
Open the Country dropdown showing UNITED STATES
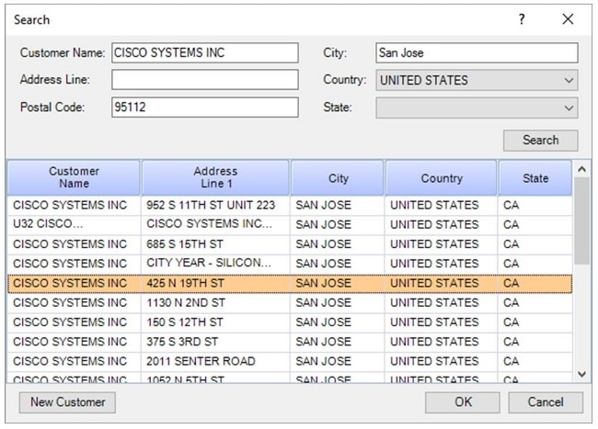coord(477,80)
